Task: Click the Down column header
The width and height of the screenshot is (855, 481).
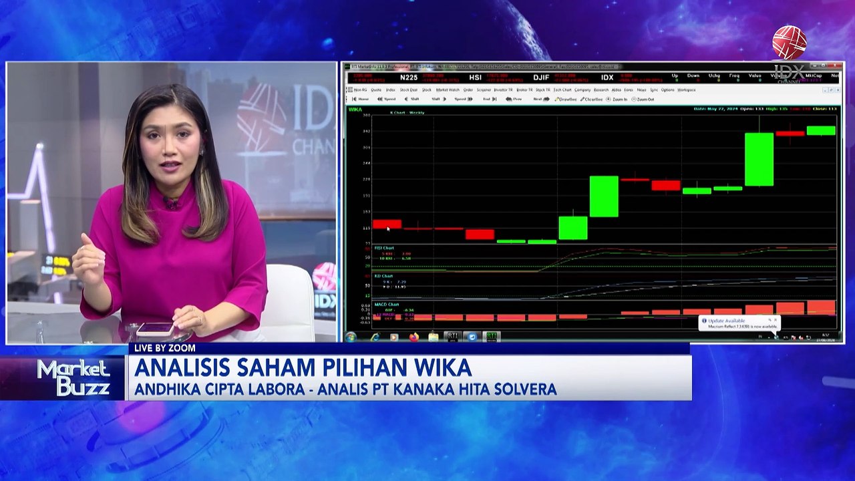Action: point(693,75)
